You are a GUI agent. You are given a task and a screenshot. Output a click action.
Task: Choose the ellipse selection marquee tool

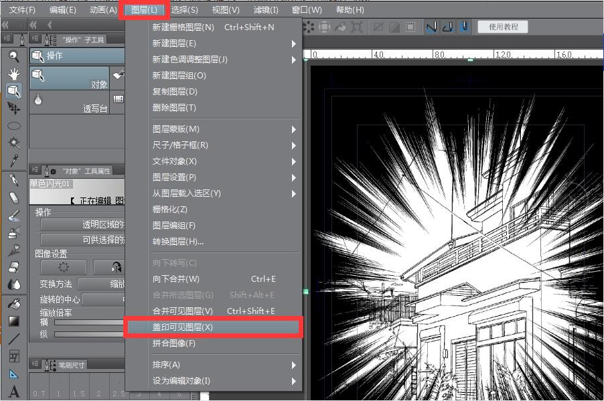[x=13, y=125]
